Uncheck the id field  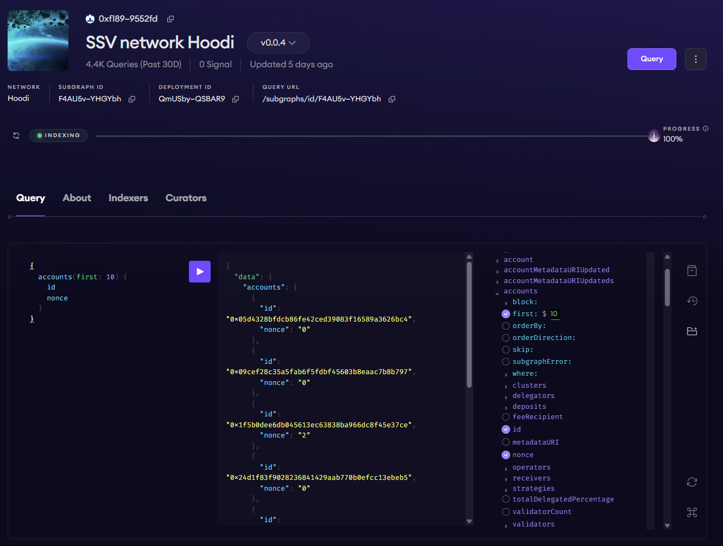tap(506, 429)
